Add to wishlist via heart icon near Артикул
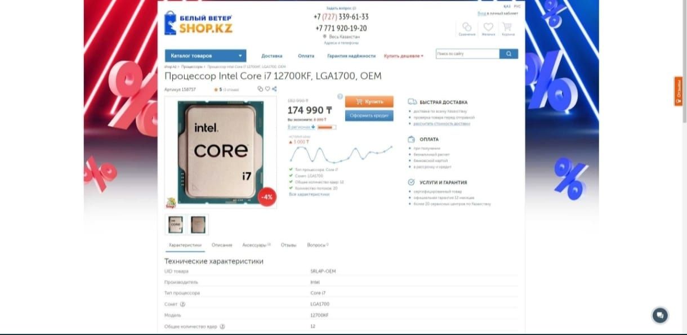687x335 pixels. (267, 89)
